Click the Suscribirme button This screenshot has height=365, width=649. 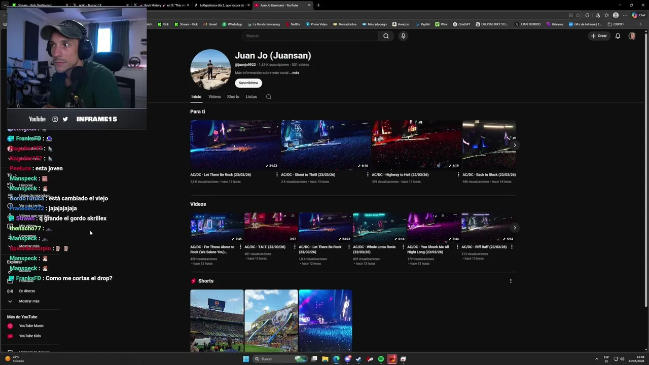(248, 83)
